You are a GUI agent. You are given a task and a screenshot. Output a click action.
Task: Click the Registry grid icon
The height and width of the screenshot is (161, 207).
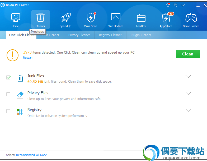pos(20,112)
